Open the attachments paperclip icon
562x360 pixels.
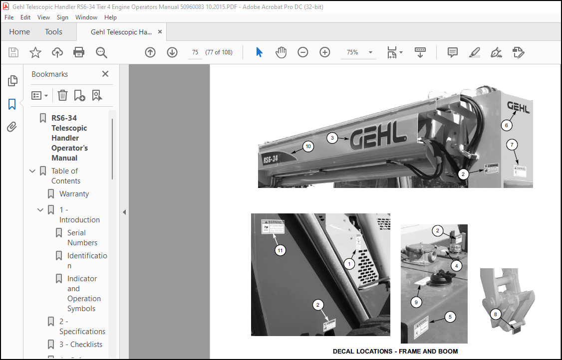tap(12, 127)
